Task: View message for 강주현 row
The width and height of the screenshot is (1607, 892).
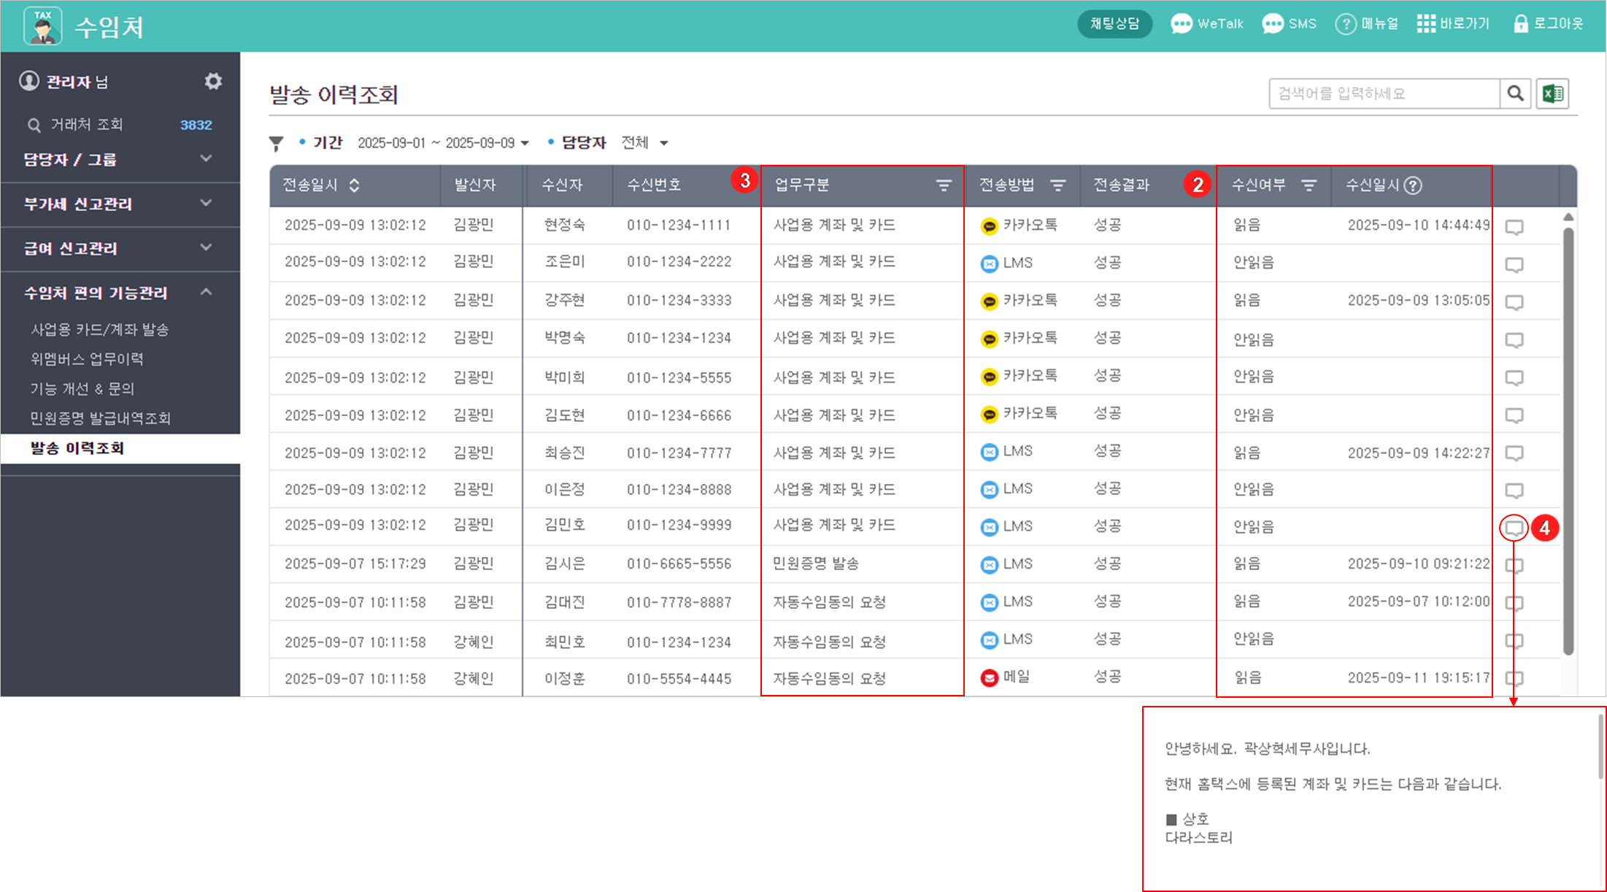Action: (x=1514, y=302)
